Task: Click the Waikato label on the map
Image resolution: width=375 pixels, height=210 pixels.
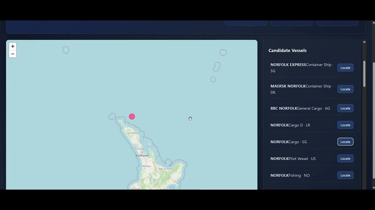Action: (146, 166)
